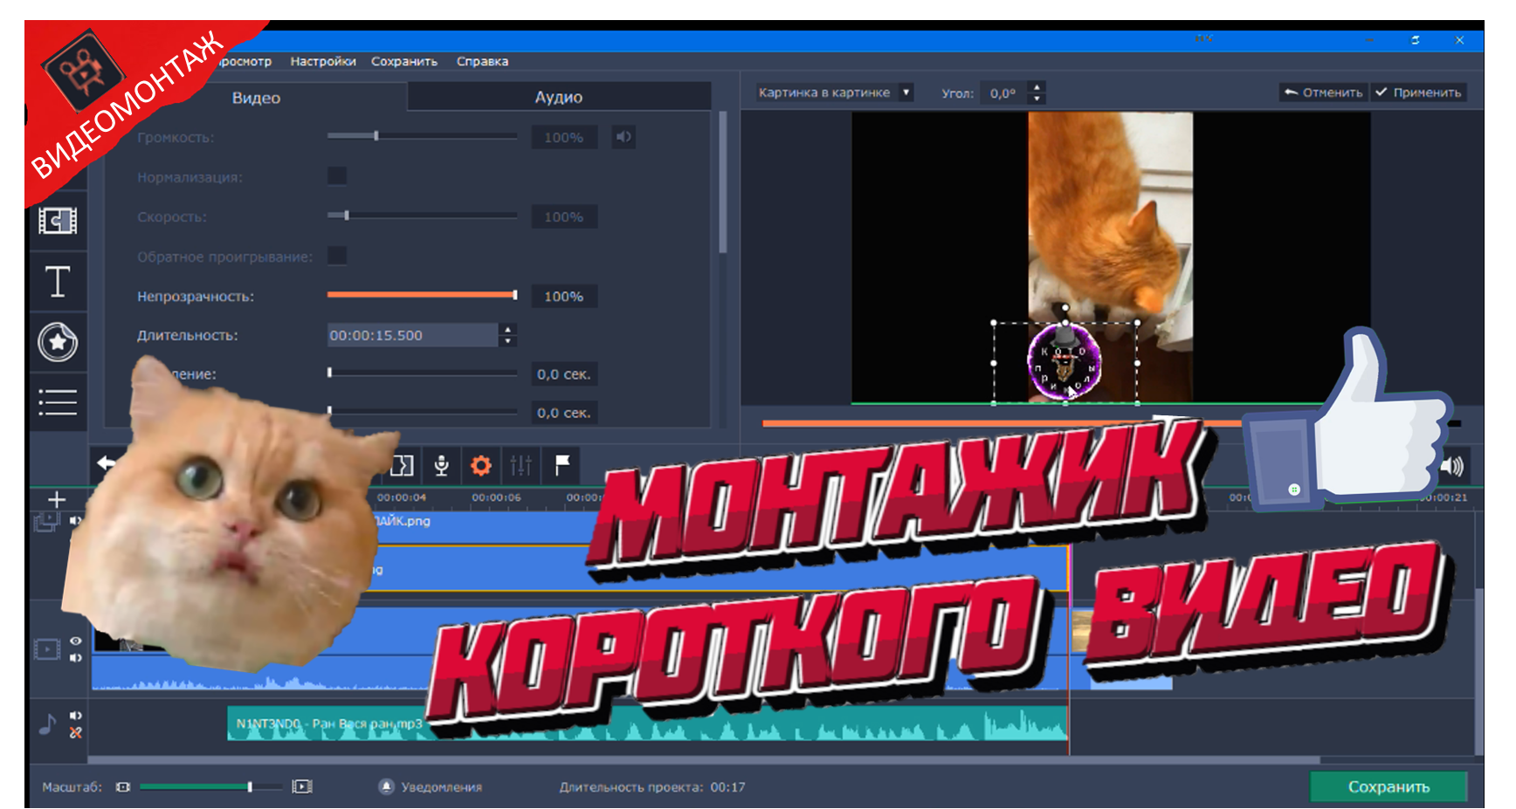Open the Настройки menu

[321, 61]
